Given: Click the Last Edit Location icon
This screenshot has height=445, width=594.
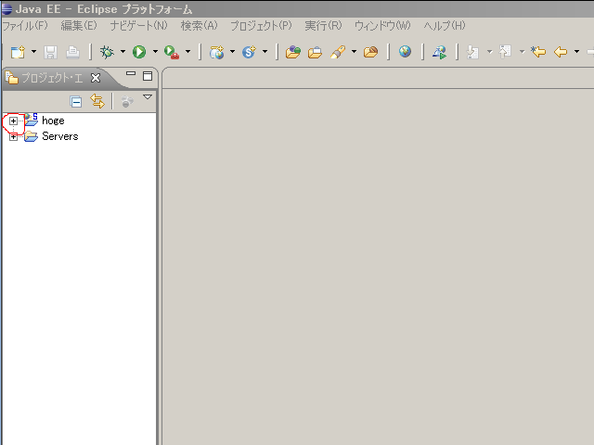Looking at the screenshot, I should 538,52.
